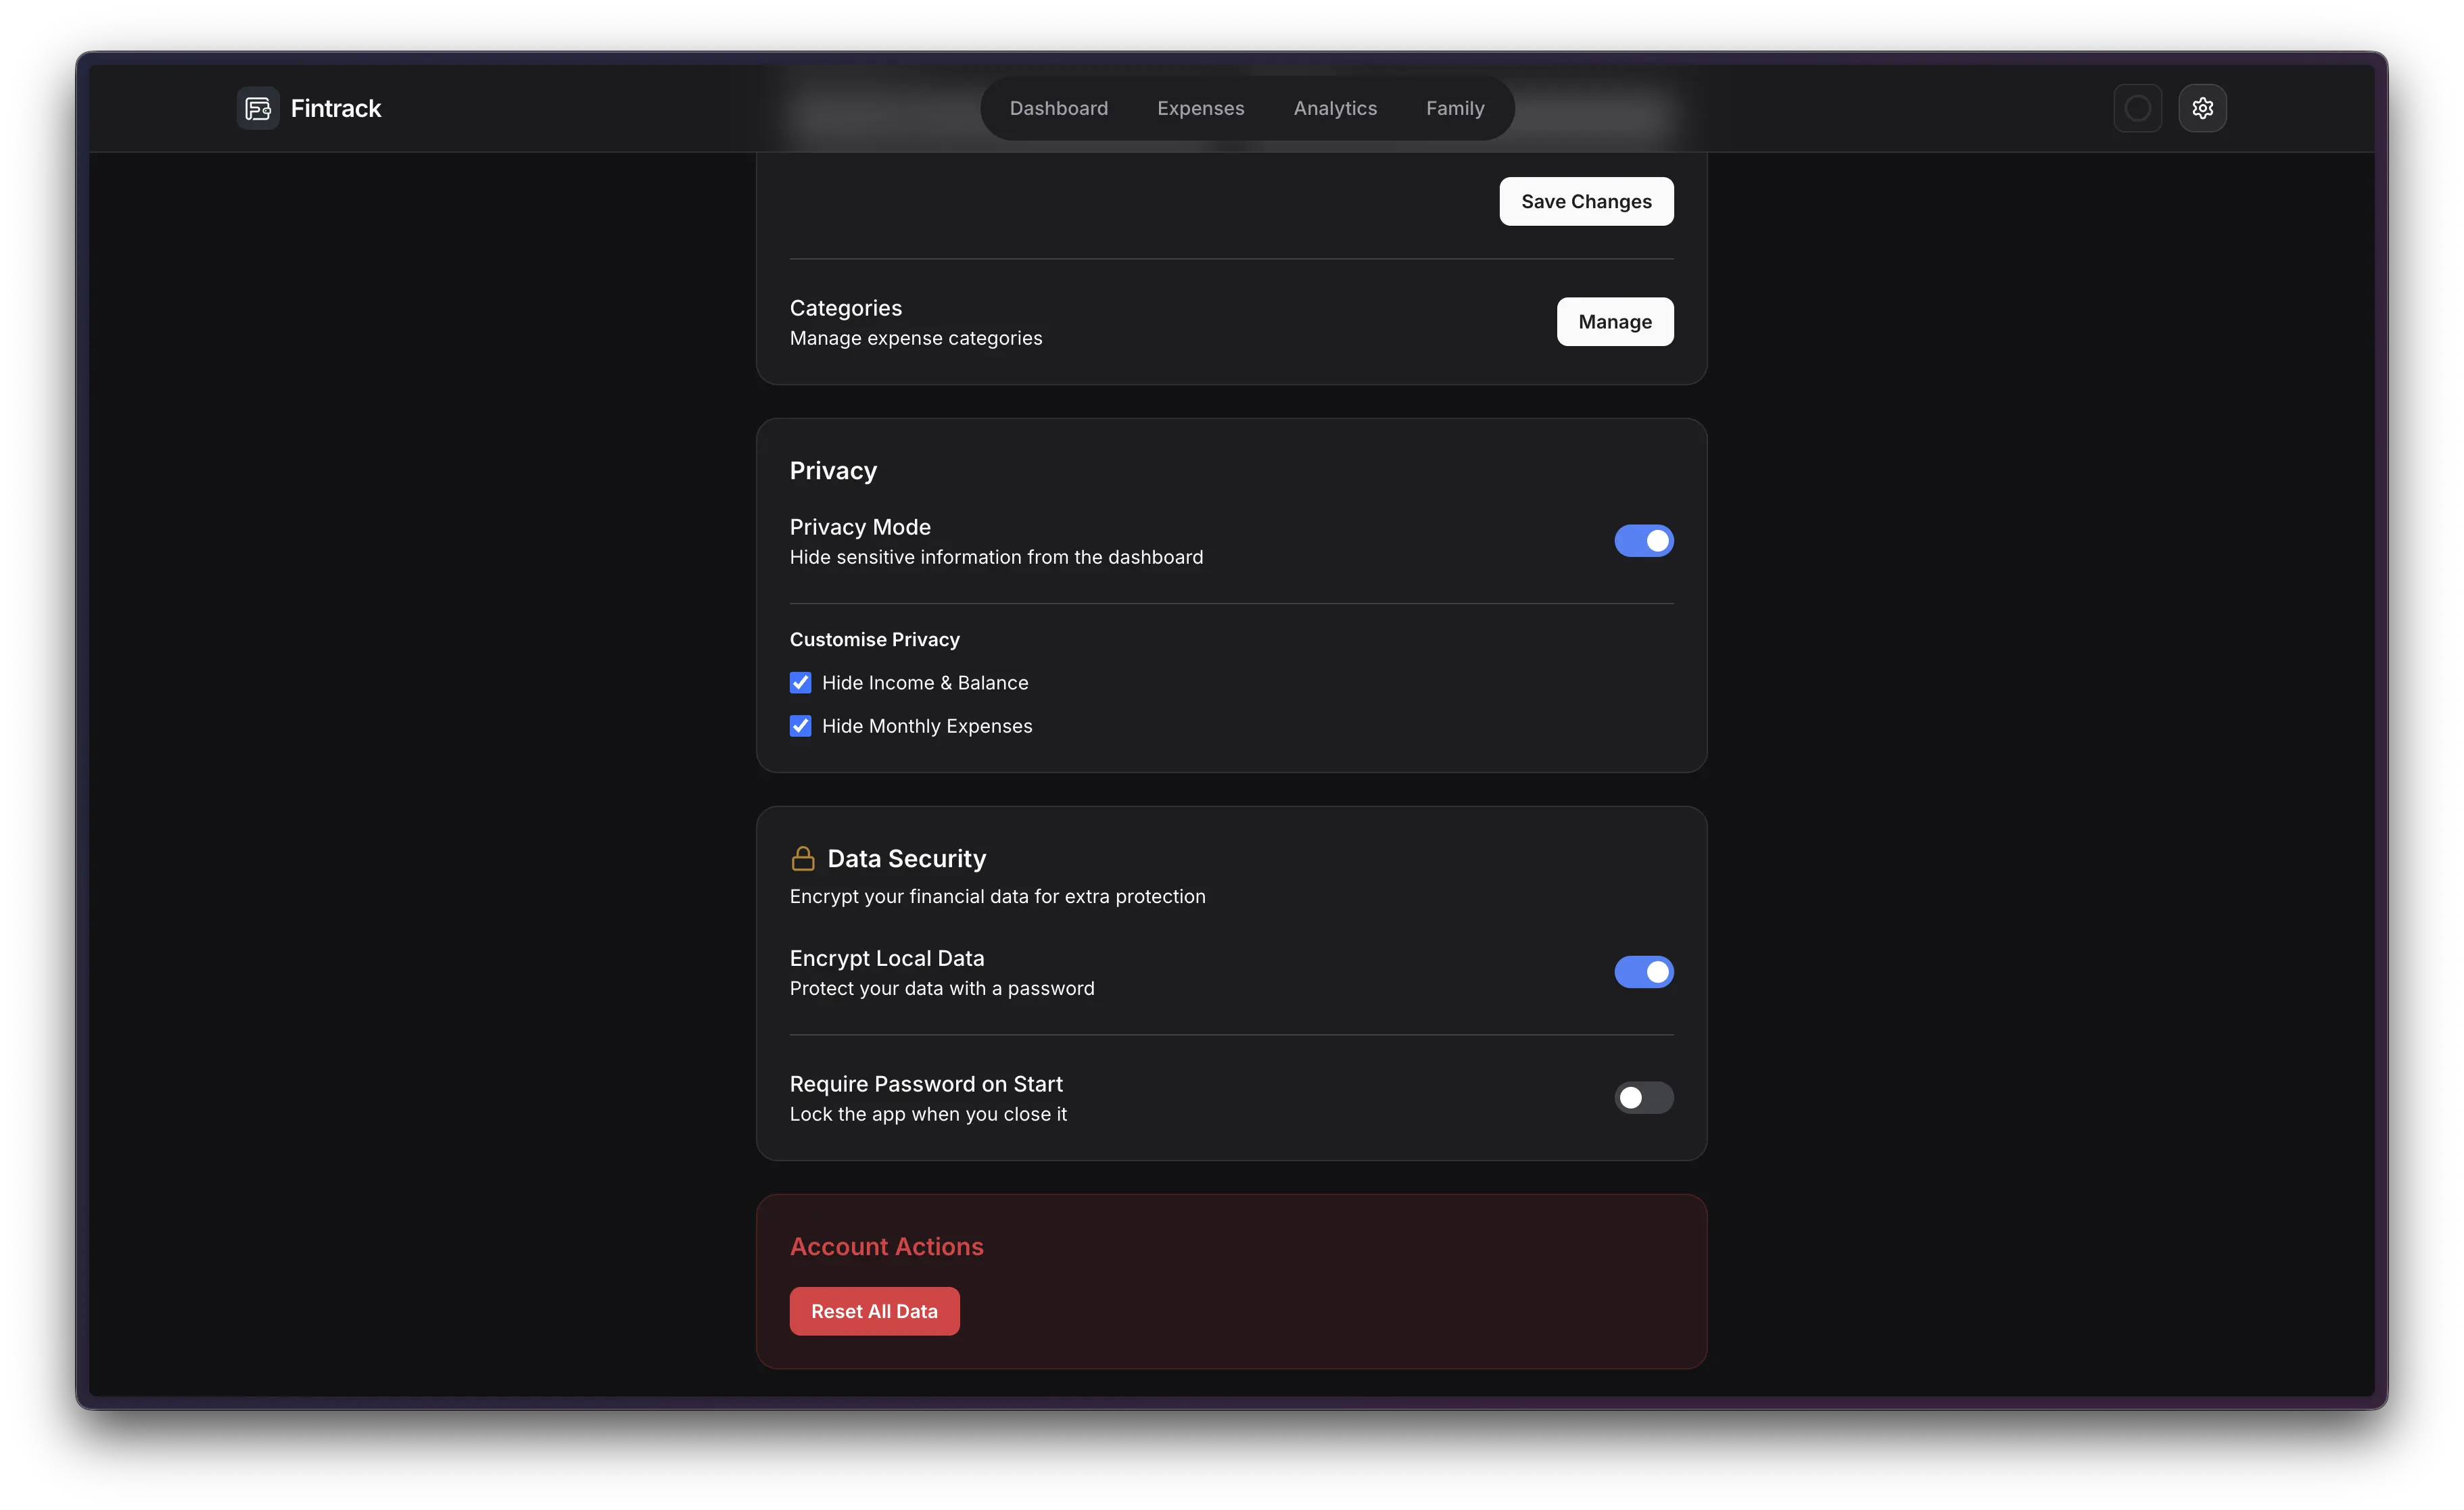Enable Require Password on Start switch
Screen dimensions: 2464x1510
coord(1643,1097)
